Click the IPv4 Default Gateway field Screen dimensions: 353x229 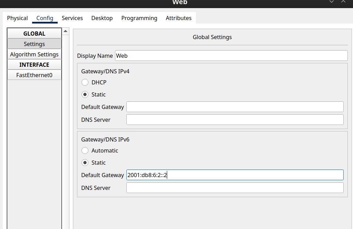[x=235, y=107]
